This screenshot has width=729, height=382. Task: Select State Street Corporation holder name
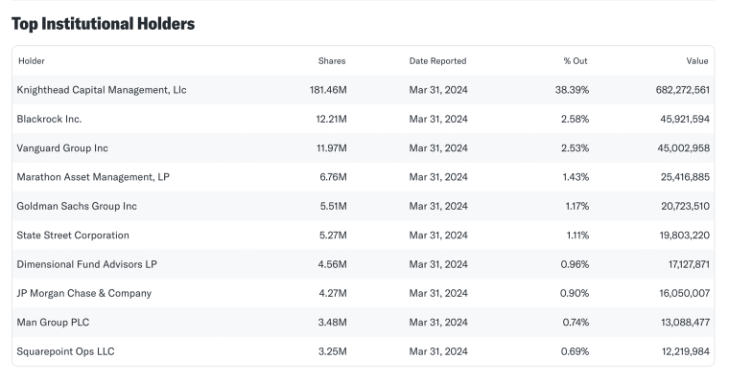73,236
